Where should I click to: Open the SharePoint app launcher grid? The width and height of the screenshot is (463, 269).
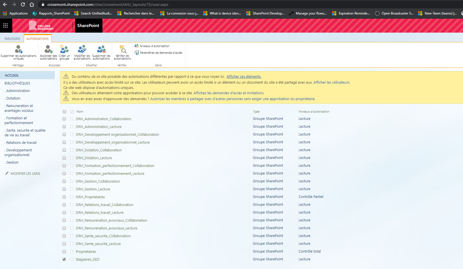[5, 26]
